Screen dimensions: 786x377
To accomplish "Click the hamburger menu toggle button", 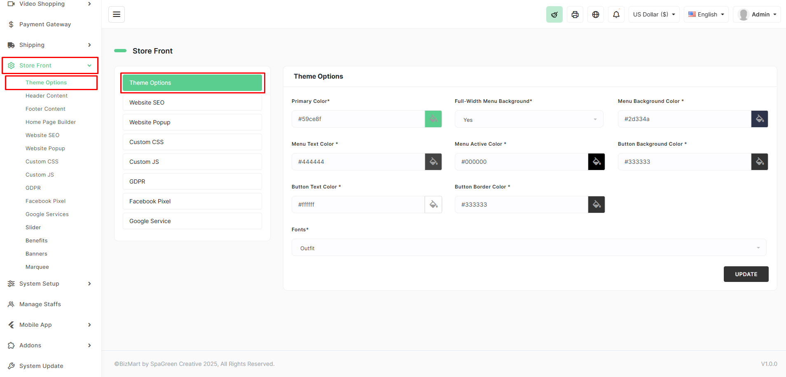I will click(117, 14).
